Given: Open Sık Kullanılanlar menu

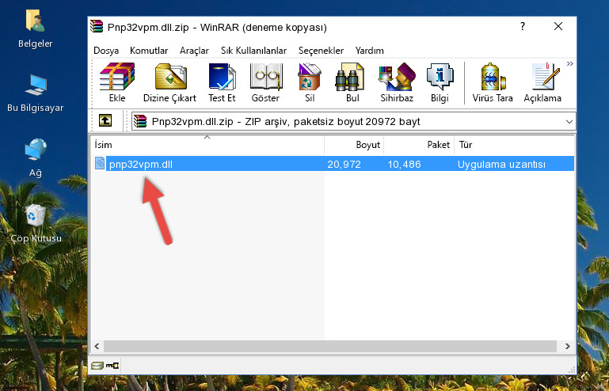Looking at the screenshot, I should pos(253,51).
